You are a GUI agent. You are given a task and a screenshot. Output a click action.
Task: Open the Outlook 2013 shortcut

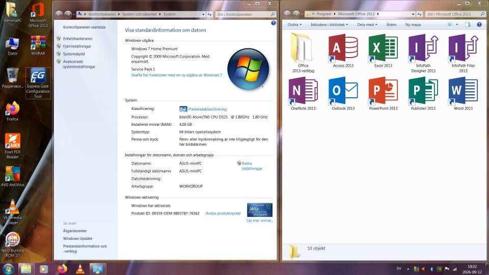click(343, 94)
